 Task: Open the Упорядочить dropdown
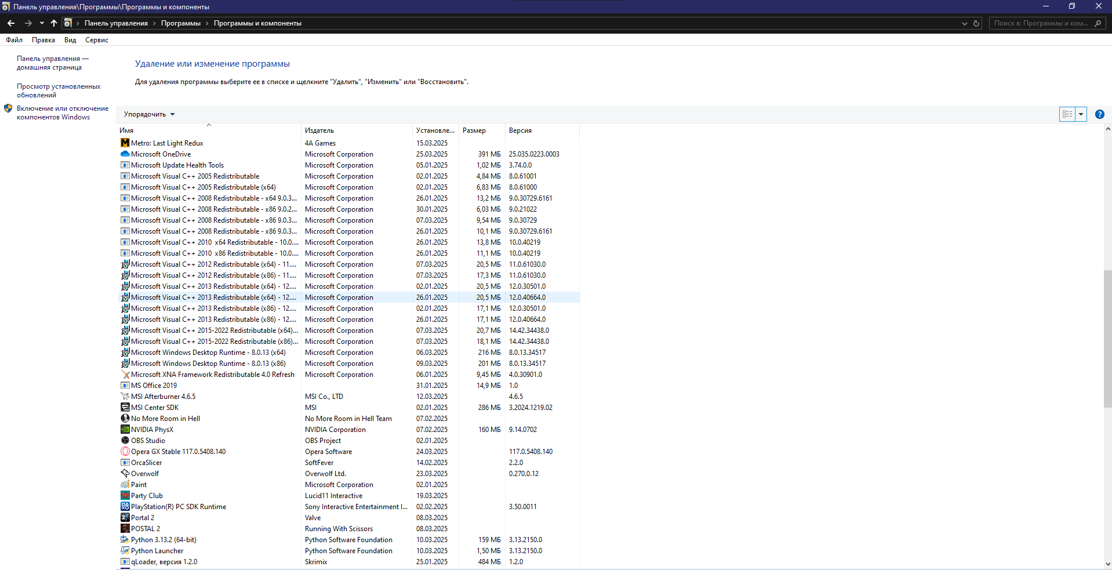point(149,114)
